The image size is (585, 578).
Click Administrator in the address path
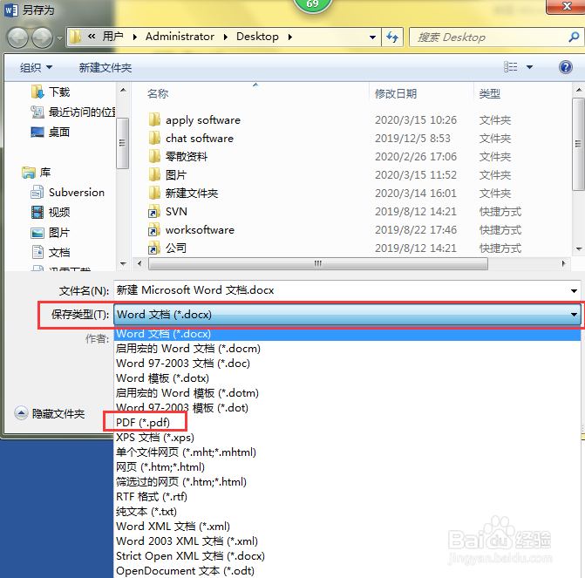[180, 37]
